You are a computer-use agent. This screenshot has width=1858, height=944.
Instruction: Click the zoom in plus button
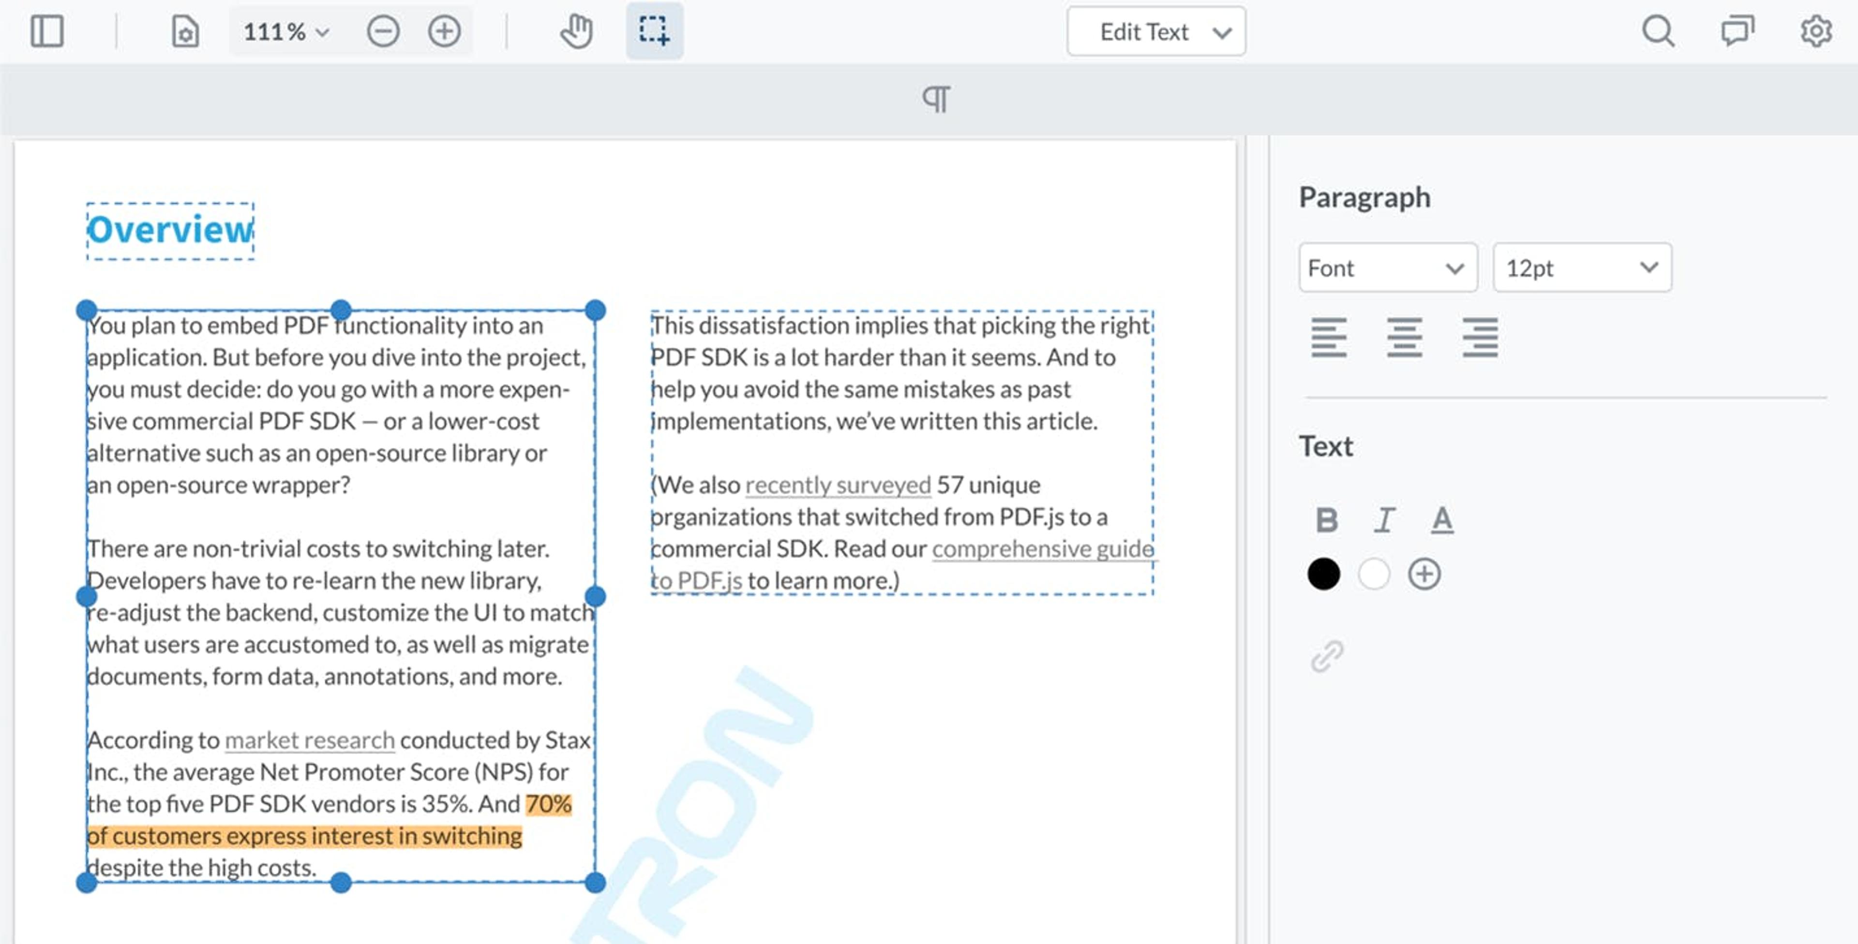click(444, 32)
